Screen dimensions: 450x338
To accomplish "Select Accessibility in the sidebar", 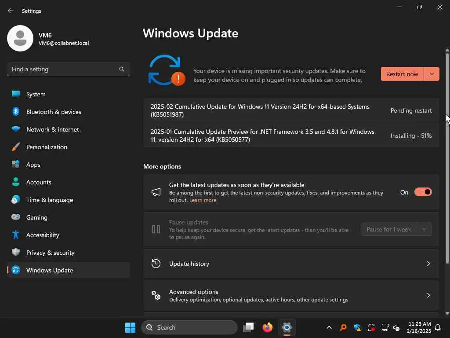I will click(68, 235).
